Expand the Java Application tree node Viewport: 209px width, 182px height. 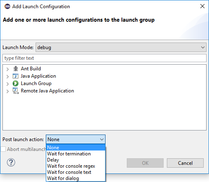(8, 76)
